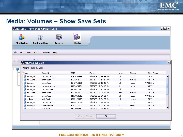
Task: Click the OK button
Action: (106, 116)
